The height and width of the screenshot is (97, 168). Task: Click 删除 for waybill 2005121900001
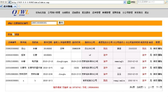pyautogui.click(x=160, y=61)
